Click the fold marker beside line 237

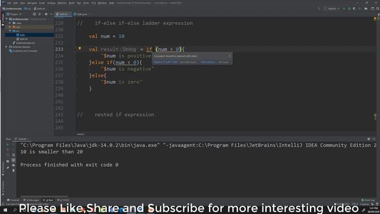click(75, 75)
